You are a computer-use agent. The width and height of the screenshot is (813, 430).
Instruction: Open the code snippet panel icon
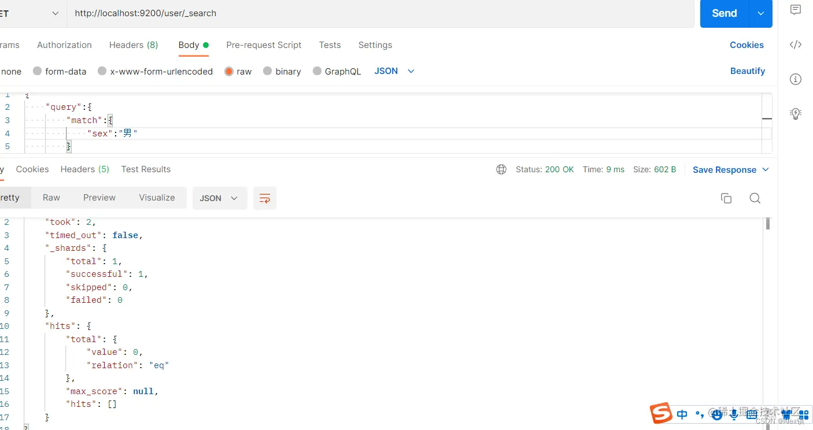click(796, 45)
